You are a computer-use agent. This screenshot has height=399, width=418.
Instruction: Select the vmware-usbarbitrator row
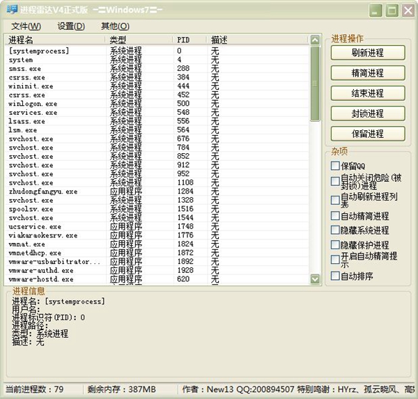click(157, 262)
